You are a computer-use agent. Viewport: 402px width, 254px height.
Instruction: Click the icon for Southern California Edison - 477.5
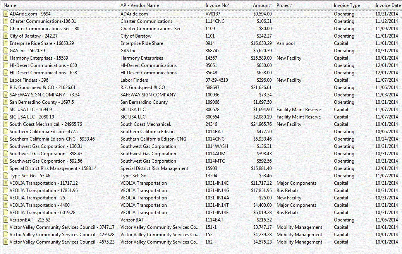point(6,132)
